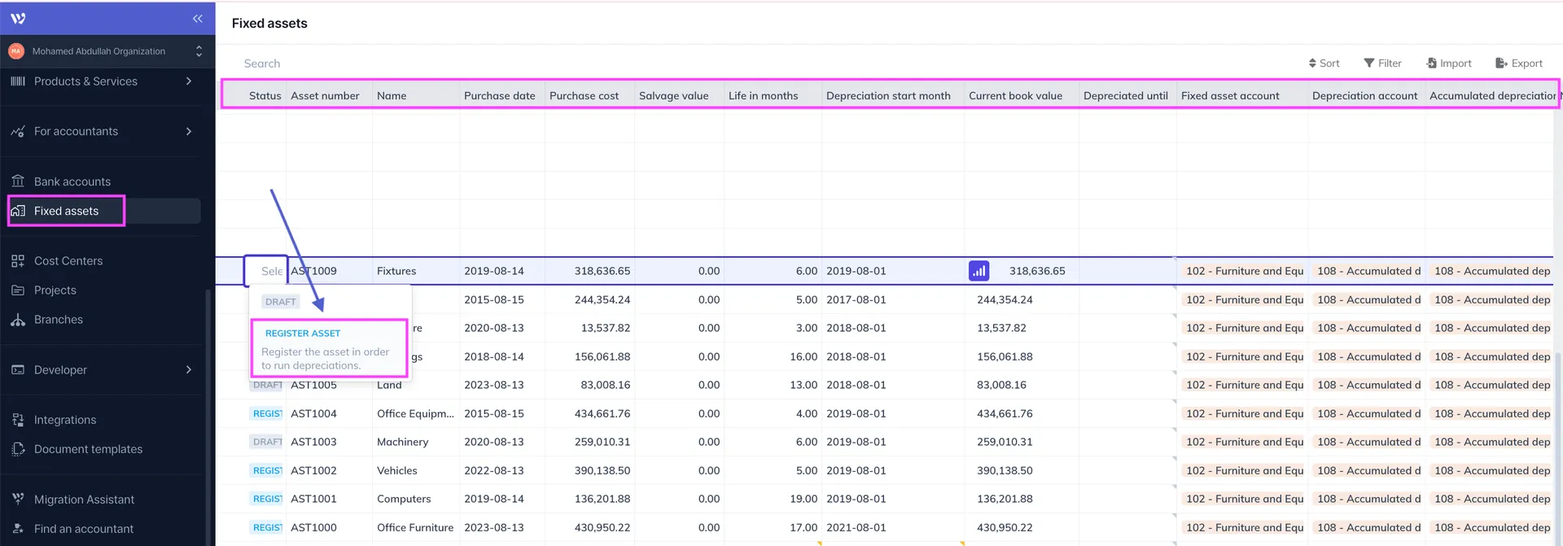Click the Mohamed Abdullah Organization avatar
The height and width of the screenshot is (546, 1563).
(16, 51)
